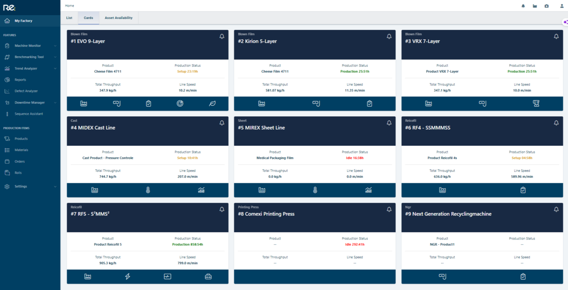Open the #5 MIREX Sheet Line card title

[x=261, y=128]
